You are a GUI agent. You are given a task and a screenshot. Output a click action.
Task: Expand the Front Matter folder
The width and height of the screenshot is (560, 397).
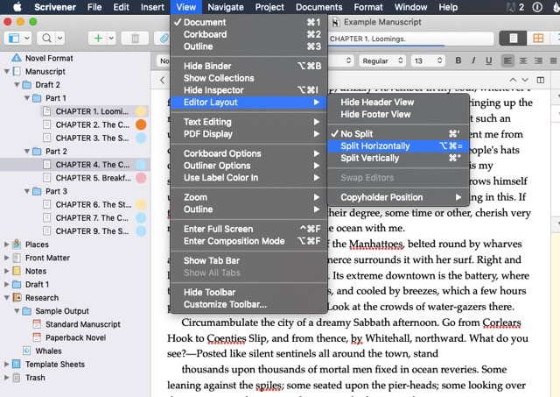coord(6,258)
